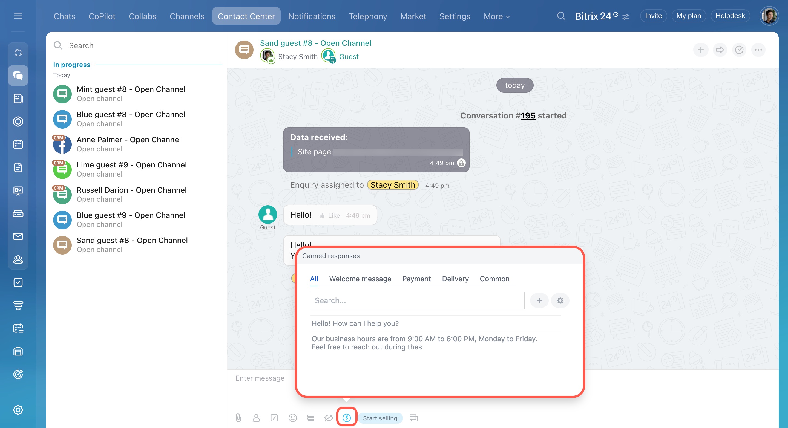Screen dimensions: 788x428
Task: Open the Telephony tab
Action: [x=368, y=16]
